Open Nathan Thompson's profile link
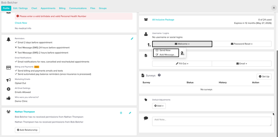The height and width of the screenshot is (137, 278). pyautogui.click(x=25, y=111)
